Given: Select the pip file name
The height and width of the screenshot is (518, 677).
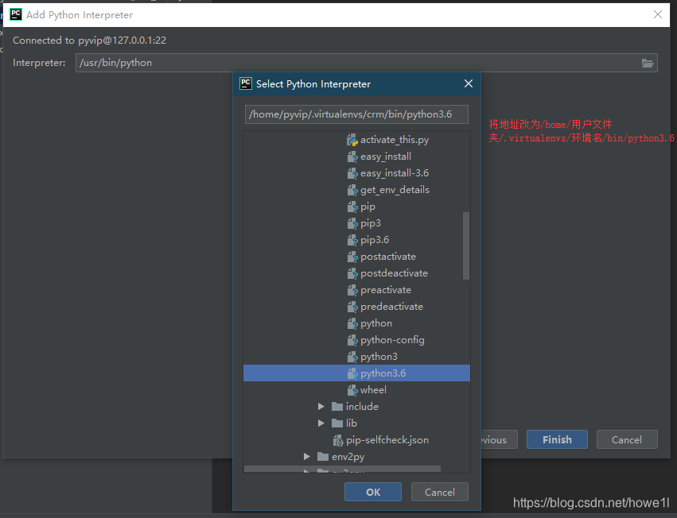Looking at the screenshot, I should [x=368, y=207].
